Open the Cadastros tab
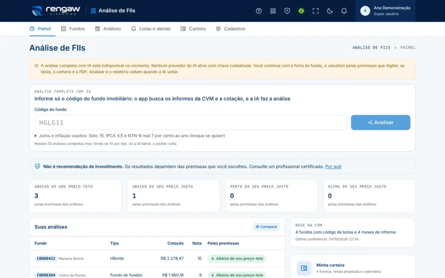Viewport: 445px width, 278px height. 230,29
